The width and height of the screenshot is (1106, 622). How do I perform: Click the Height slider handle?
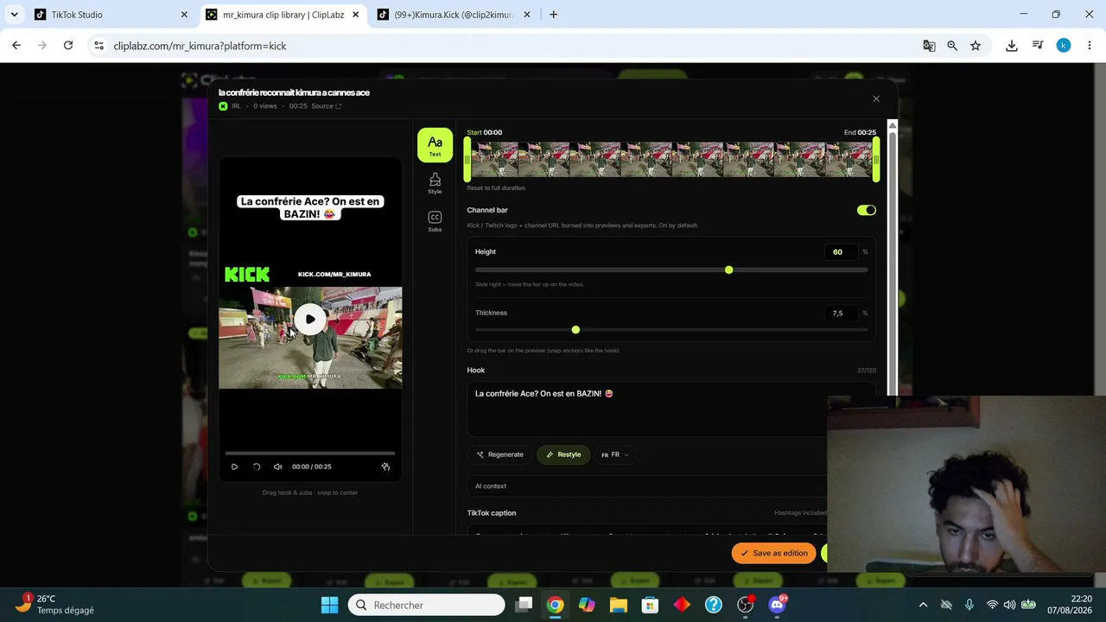click(x=728, y=270)
